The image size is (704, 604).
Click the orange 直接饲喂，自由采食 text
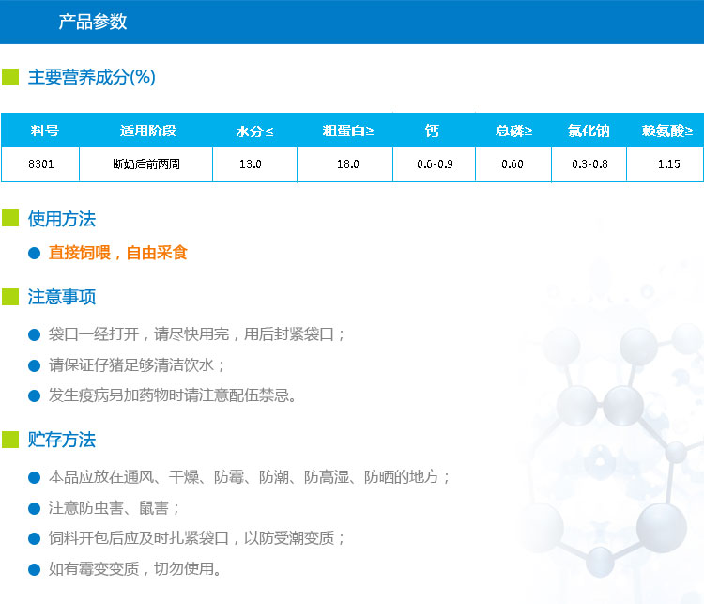click(118, 254)
